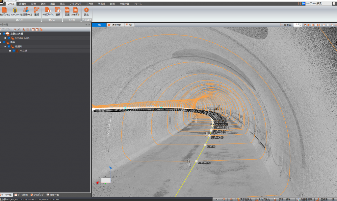Expand the STNALL-0.005 tree node
This screenshot has width=337, height=201.
click(5, 38)
